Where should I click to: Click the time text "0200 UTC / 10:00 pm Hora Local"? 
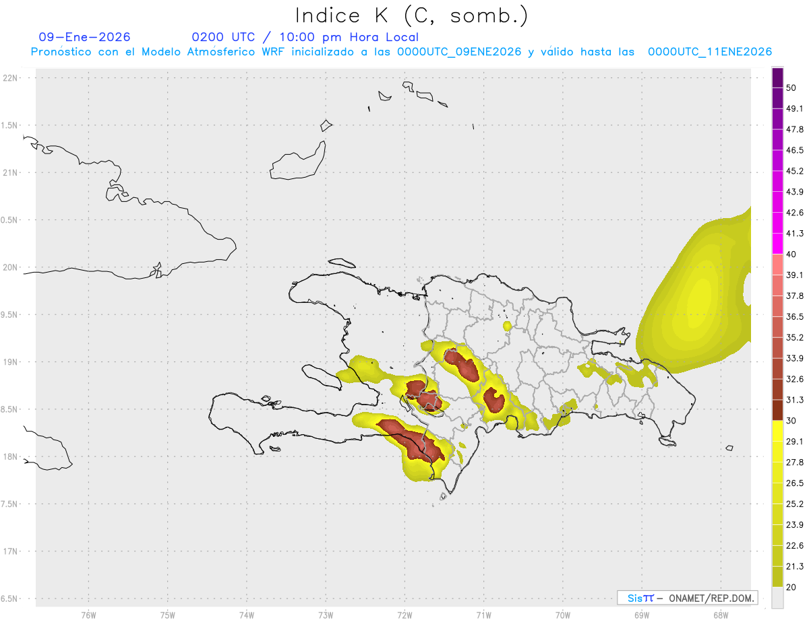click(305, 37)
